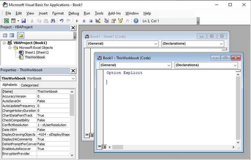Select the EnableAutoRecover property row

tap(36, 149)
